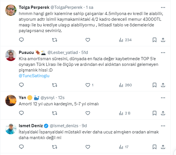176x155 pixels.
Task: Open Pusucu's profile picture
Action: coord(11,55)
